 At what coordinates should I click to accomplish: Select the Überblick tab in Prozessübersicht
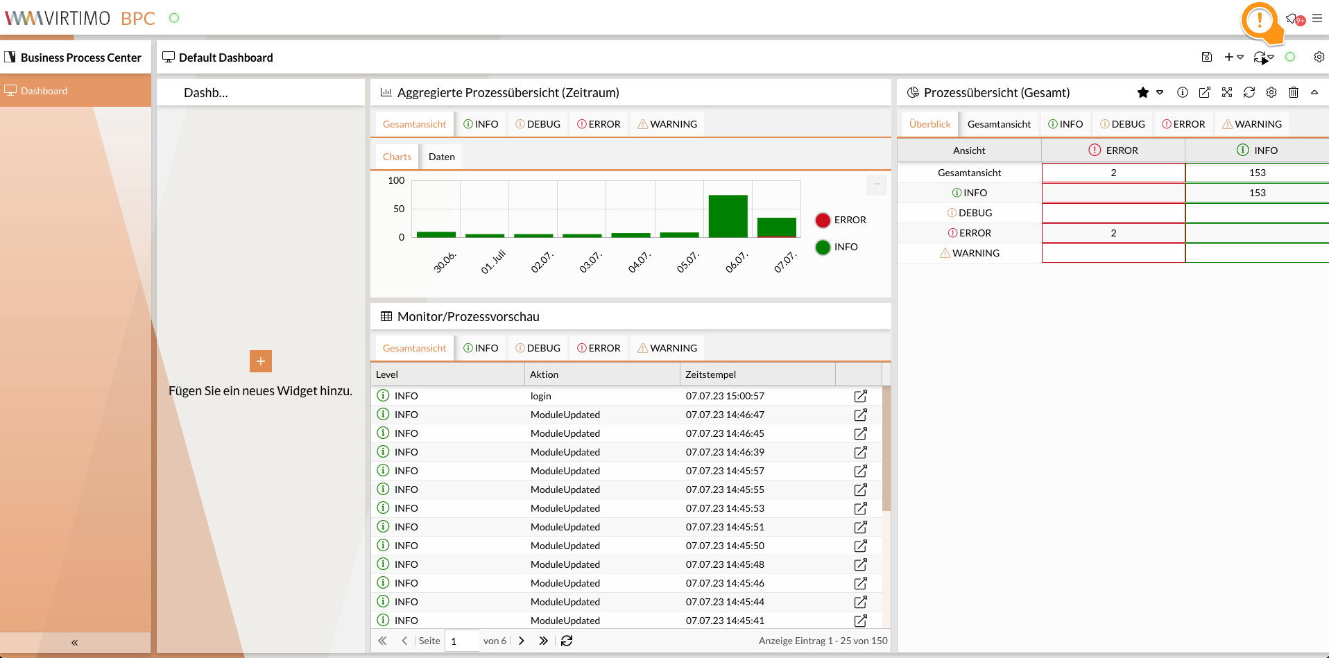929,123
